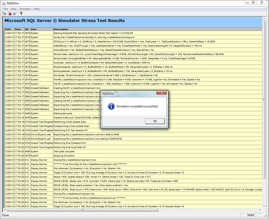The height and width of the screenshot is (219, 269).
Task: Click the vertical scrollbar thumb
Action: pyautogui.click(x=264, y=99)
